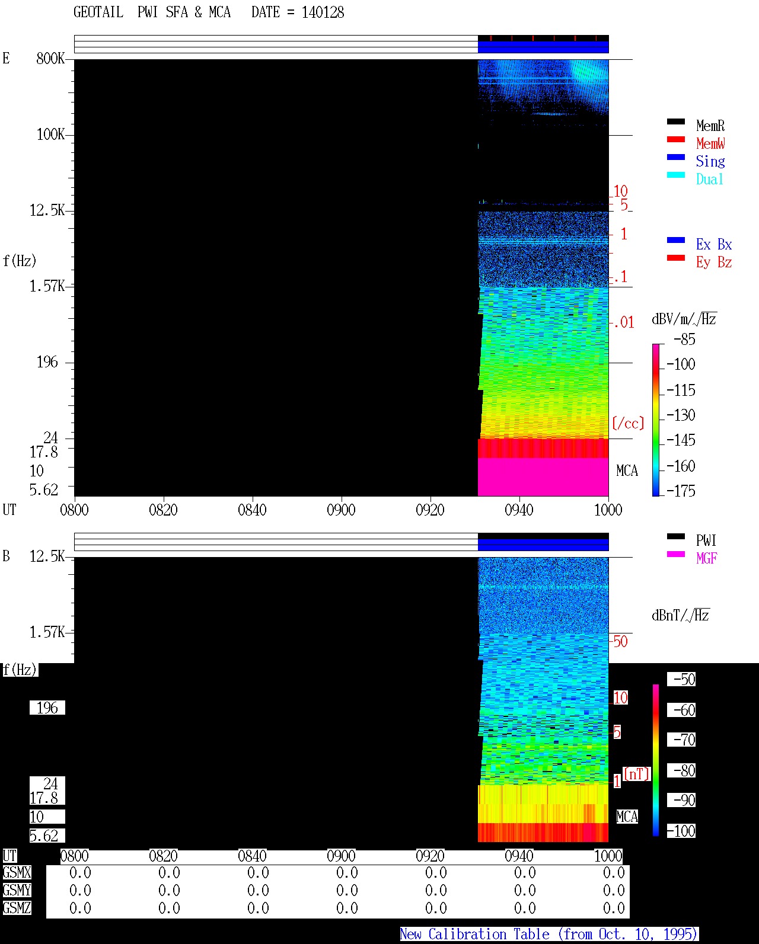Click the 196 label on B panel
Image resolution: width=759 pixels, height=944 pixels.
[x=47, y=708]
